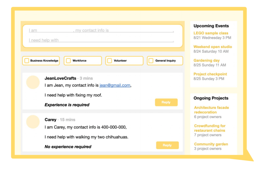
Task: Open the Gardening day event
Action: pos(206,60)
